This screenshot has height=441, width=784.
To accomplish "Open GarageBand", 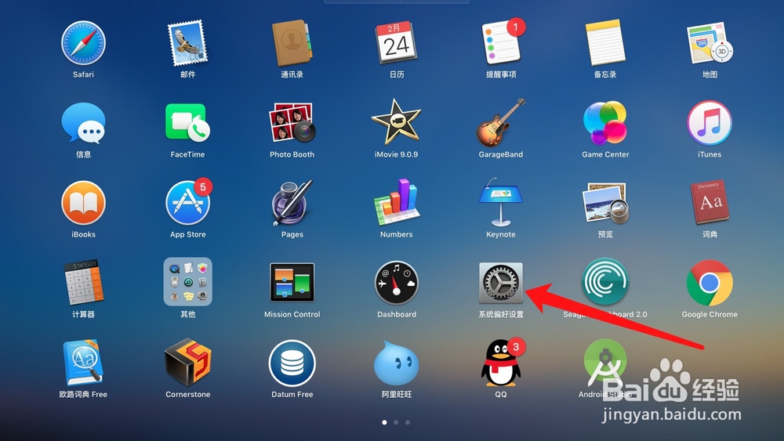I will (501, 123).
